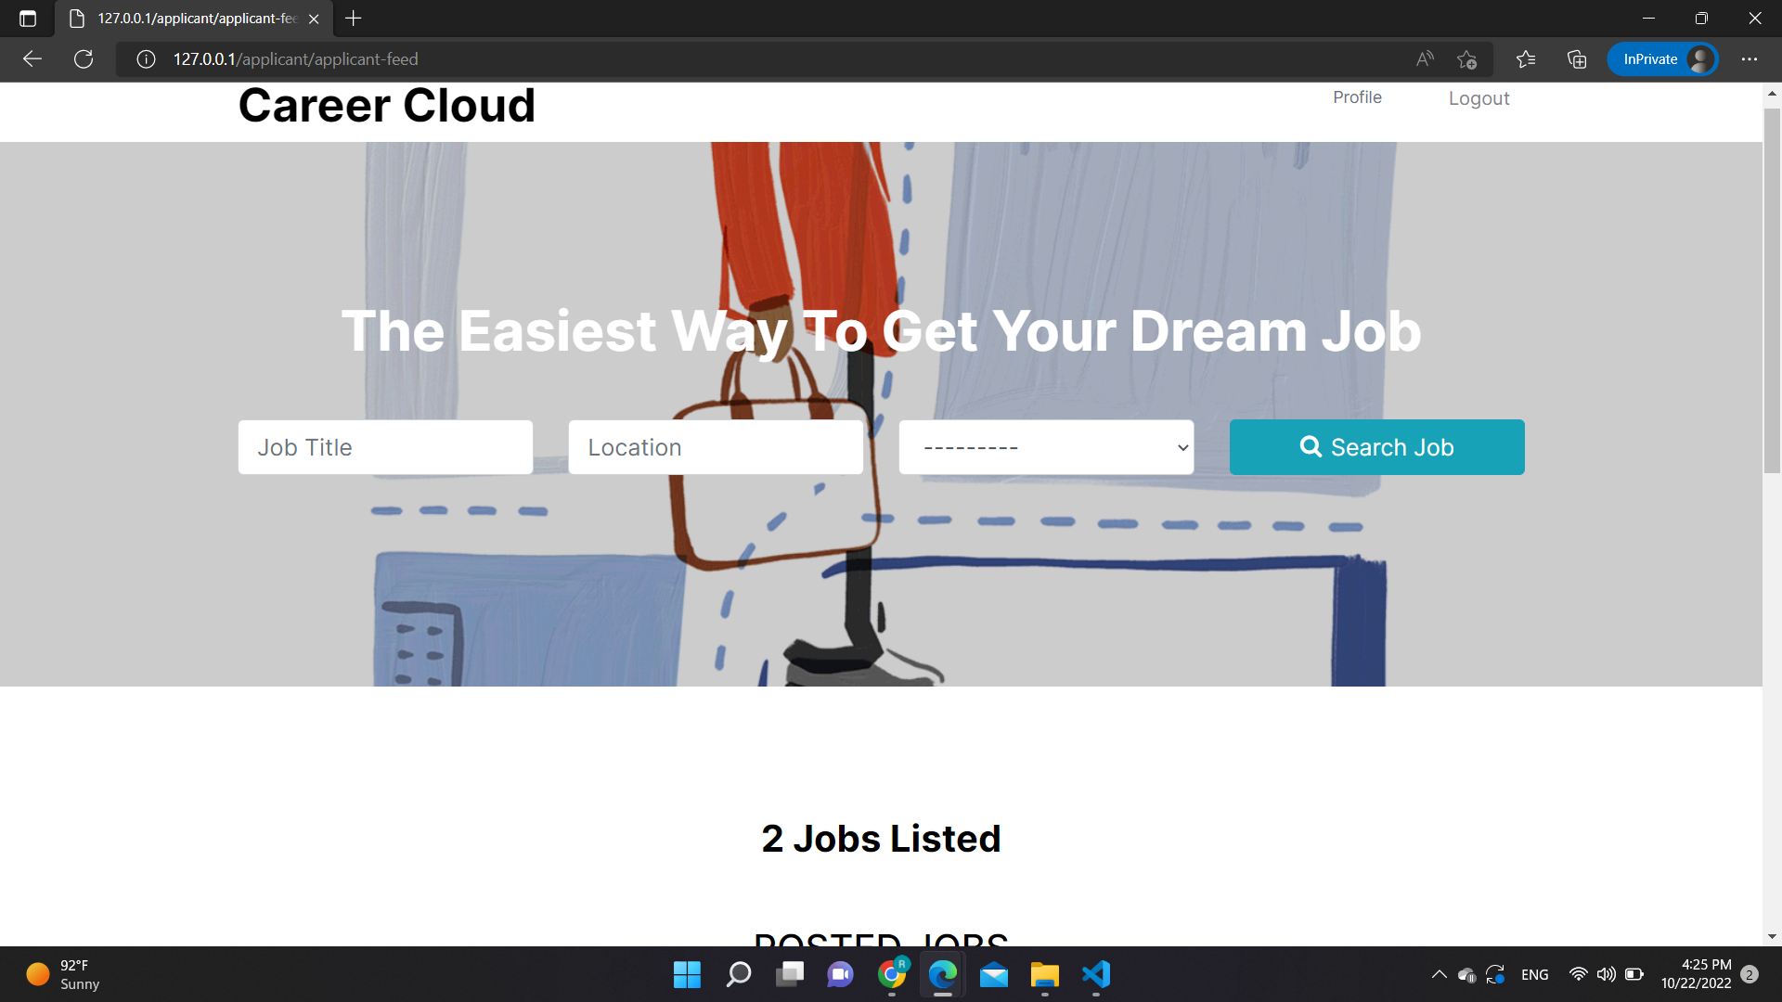Refresh the current page
This screenshot has width=1782, height=1002.
coord(84,58)
